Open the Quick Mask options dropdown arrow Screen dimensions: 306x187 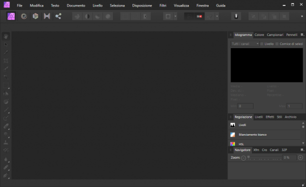point(175,16)
